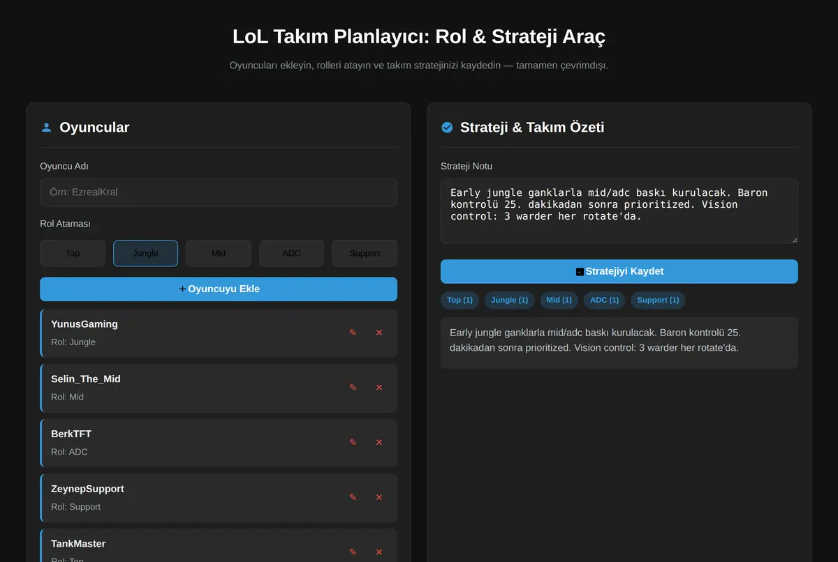Click the ADC (1) summary chip
This screenshot has height=562, width=838.
pyautogui.click(x=604, y=300)
